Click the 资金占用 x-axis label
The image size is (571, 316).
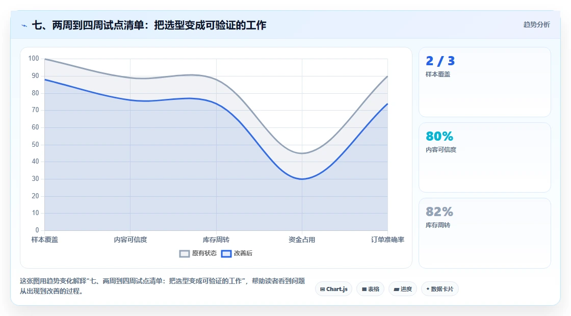click(x=302, y=240)
